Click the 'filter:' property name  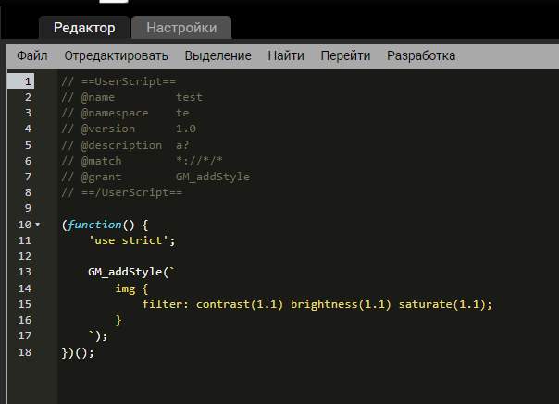tap(166, 304)
